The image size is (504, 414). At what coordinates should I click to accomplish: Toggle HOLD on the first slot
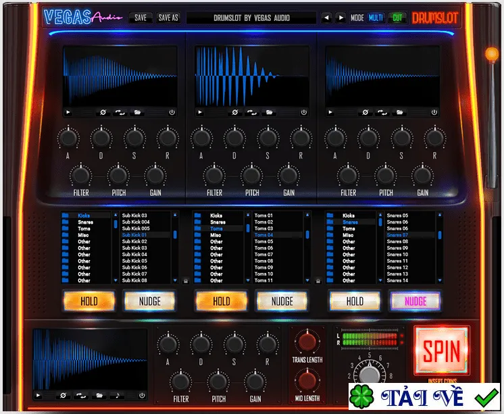coord(89,301)
